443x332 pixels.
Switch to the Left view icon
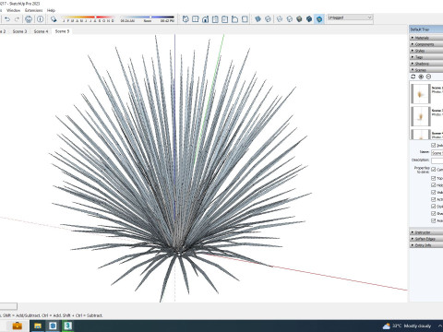[234, 19]
